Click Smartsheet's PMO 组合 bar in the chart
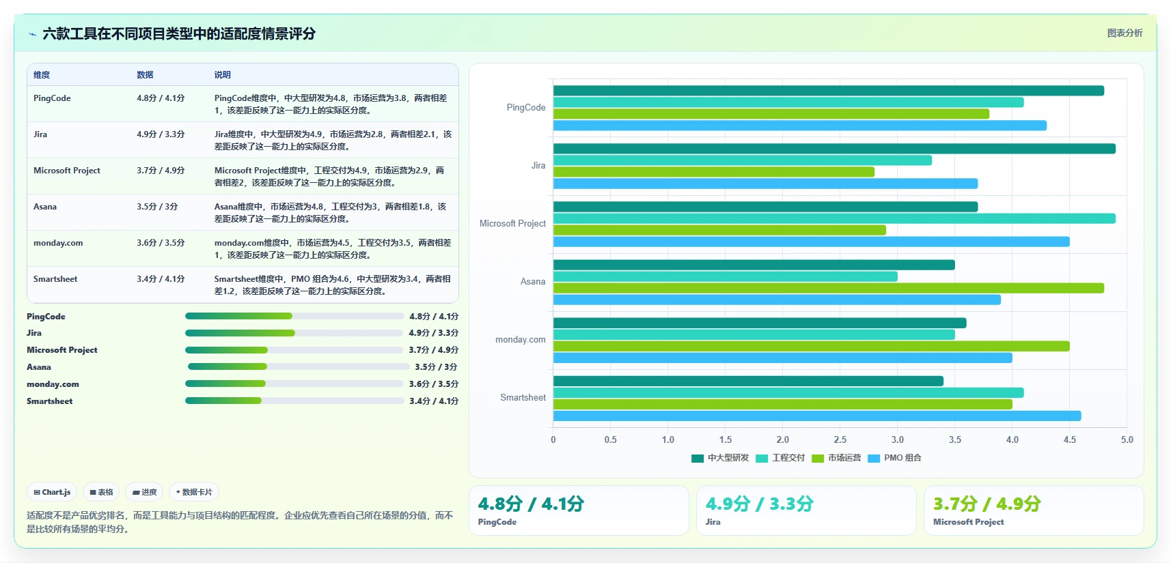Viewport: 1171px width, 563px height. pyautogui.click(x=817, y=416)
